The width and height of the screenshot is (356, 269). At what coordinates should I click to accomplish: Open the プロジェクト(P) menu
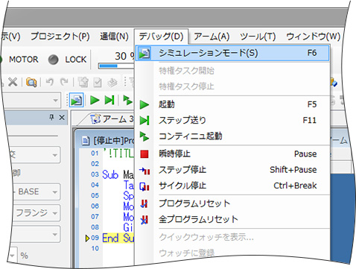(60, 37)
